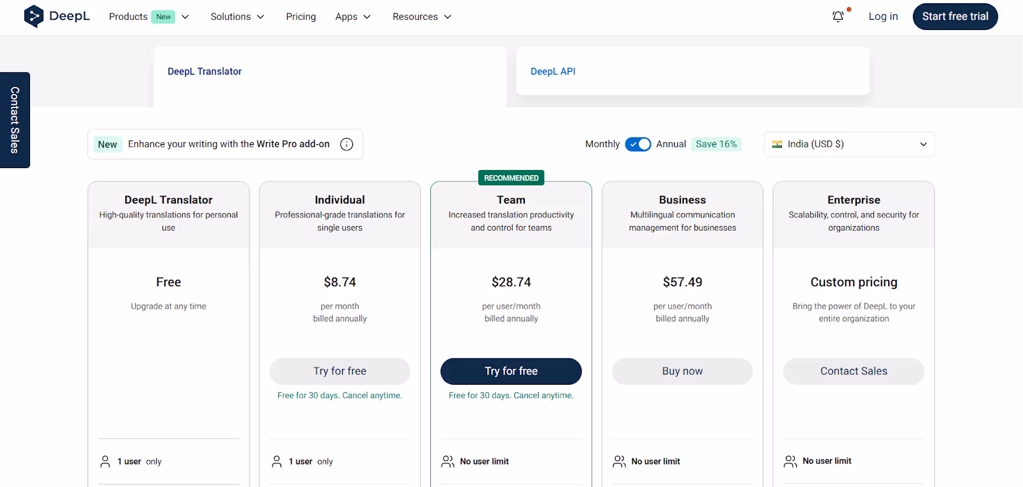1023x487 pixels.
Task: Expand the Products menu chevron
Action: (x=185, y=17)
